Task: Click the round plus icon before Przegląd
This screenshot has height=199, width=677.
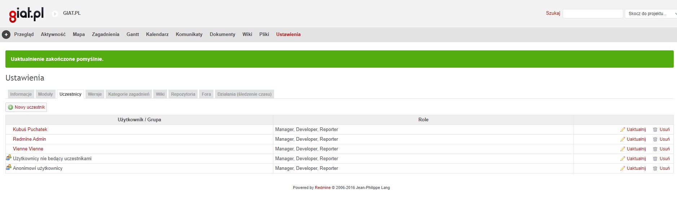Action: click(6, 35)
